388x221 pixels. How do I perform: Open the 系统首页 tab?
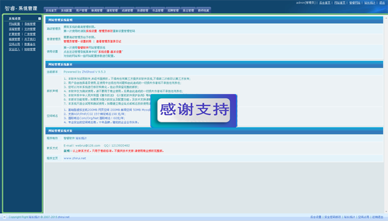point(51,10)
